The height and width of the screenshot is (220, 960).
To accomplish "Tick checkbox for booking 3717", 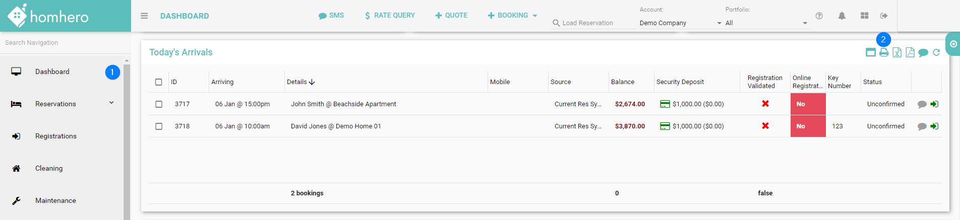I will click(x=159, y=104).
